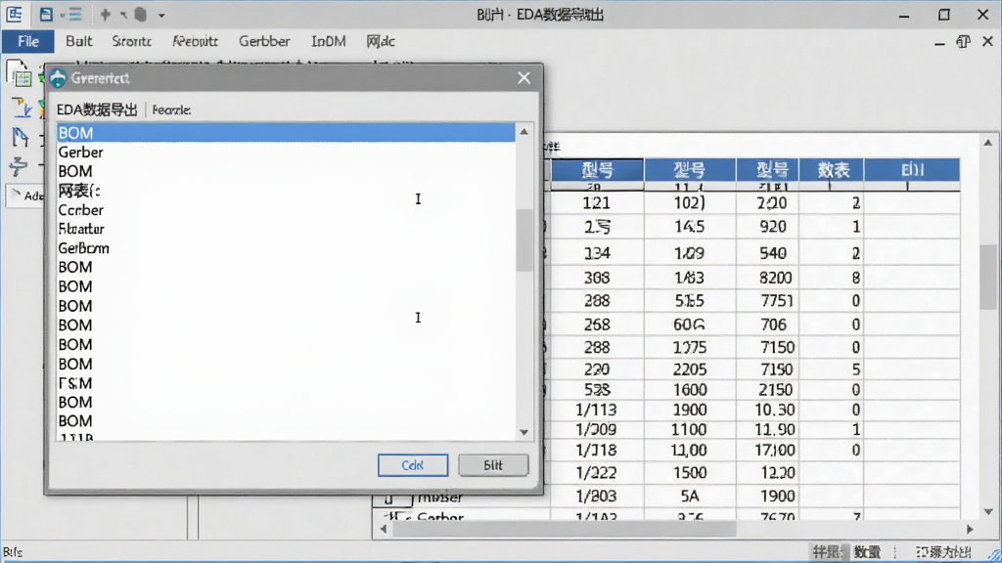Viewport: 1002px width, 563px height.
Task: Click the ribbon restore icon beside menu bar
Action: [963, 41]
